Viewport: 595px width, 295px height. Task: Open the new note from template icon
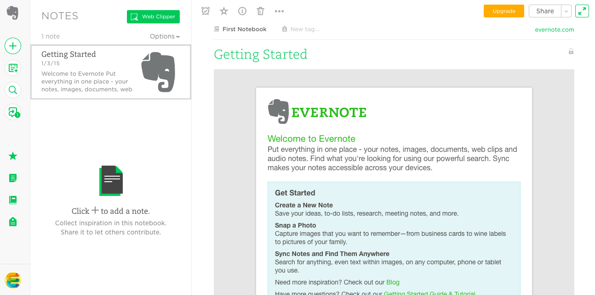[x=13, y=68]
